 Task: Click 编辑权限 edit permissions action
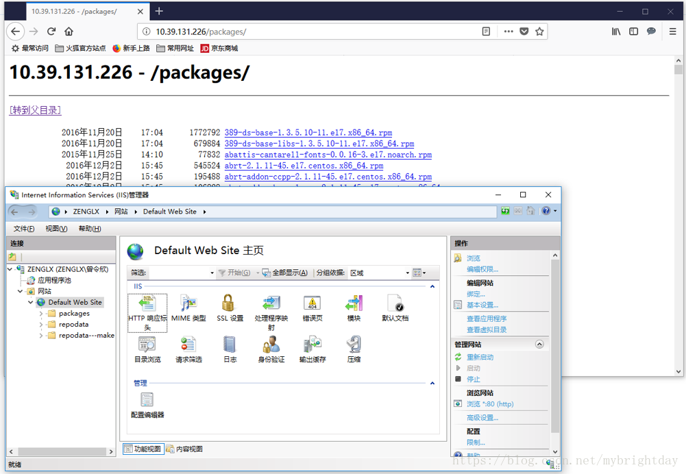(x=482, y=269)
